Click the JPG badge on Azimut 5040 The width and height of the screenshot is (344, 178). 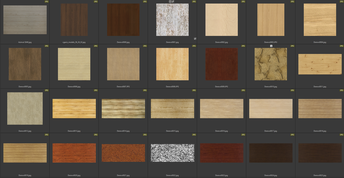click(x=47, y=1)
